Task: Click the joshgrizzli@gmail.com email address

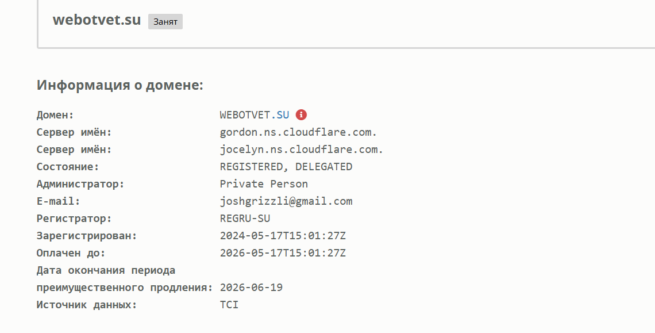Action: click(x=286, y=201)
